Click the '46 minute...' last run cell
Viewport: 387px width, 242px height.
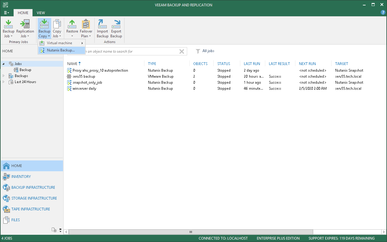254,88
